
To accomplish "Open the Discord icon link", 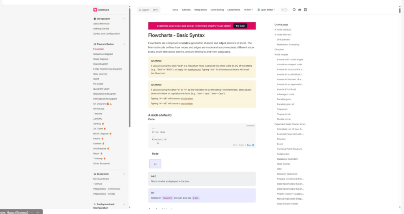I will 300,10.
